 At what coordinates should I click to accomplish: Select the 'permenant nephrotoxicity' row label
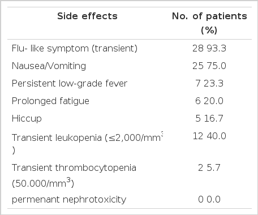(69, 199)
